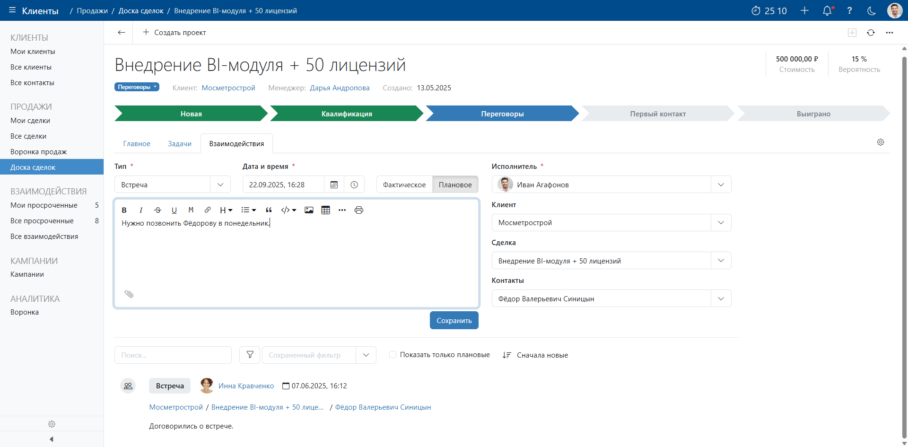The width and height of the screenshot is (908, 447).
Task: Open 'Воронка продаж' in the sidebar
Action: (39, 152)
